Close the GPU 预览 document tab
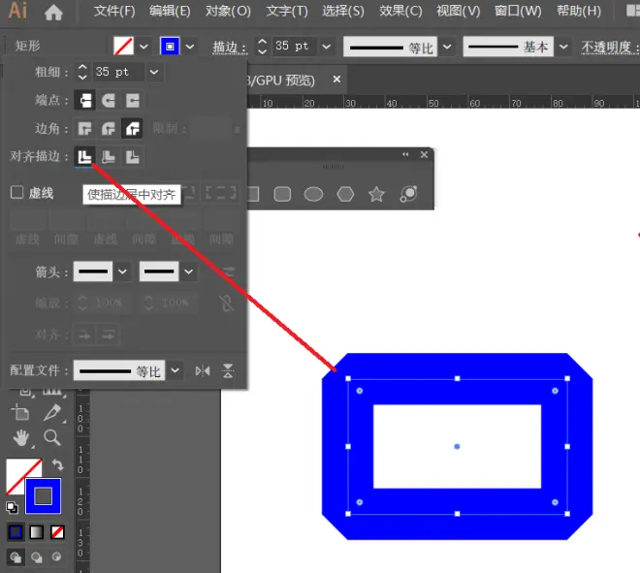The width and height of the screenshot is (640, 573). 336,80
